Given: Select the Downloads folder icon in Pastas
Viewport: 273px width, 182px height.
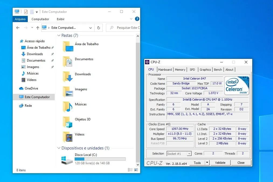Looking at the screenshot, I should [x=68, y=77].
